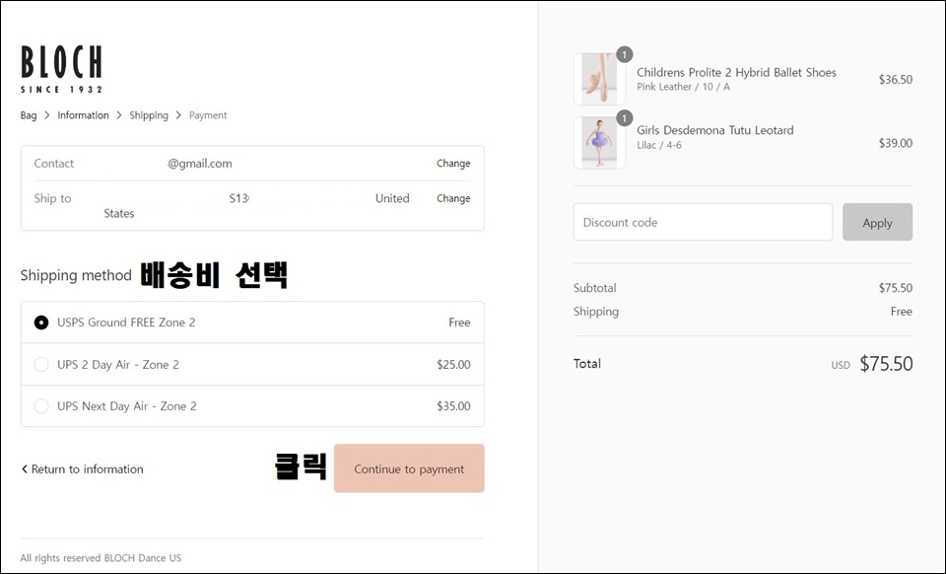Screen dimensions: 946x574
Task: Go back to Bag breadcrumb
Action: [x=29, y=115]
